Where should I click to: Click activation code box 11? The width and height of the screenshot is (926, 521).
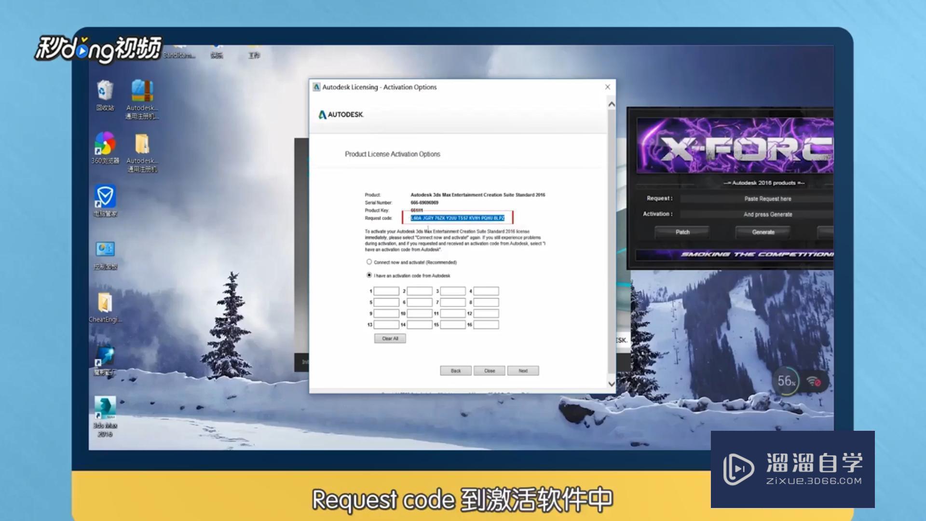(x=453, y=314)
